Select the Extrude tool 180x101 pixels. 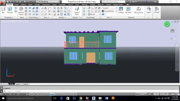click(10, 10)
